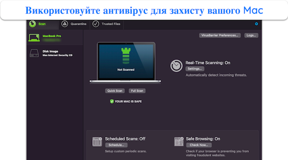
Task: Open VirusBarrier Preferences
Action: pos(220,35)
